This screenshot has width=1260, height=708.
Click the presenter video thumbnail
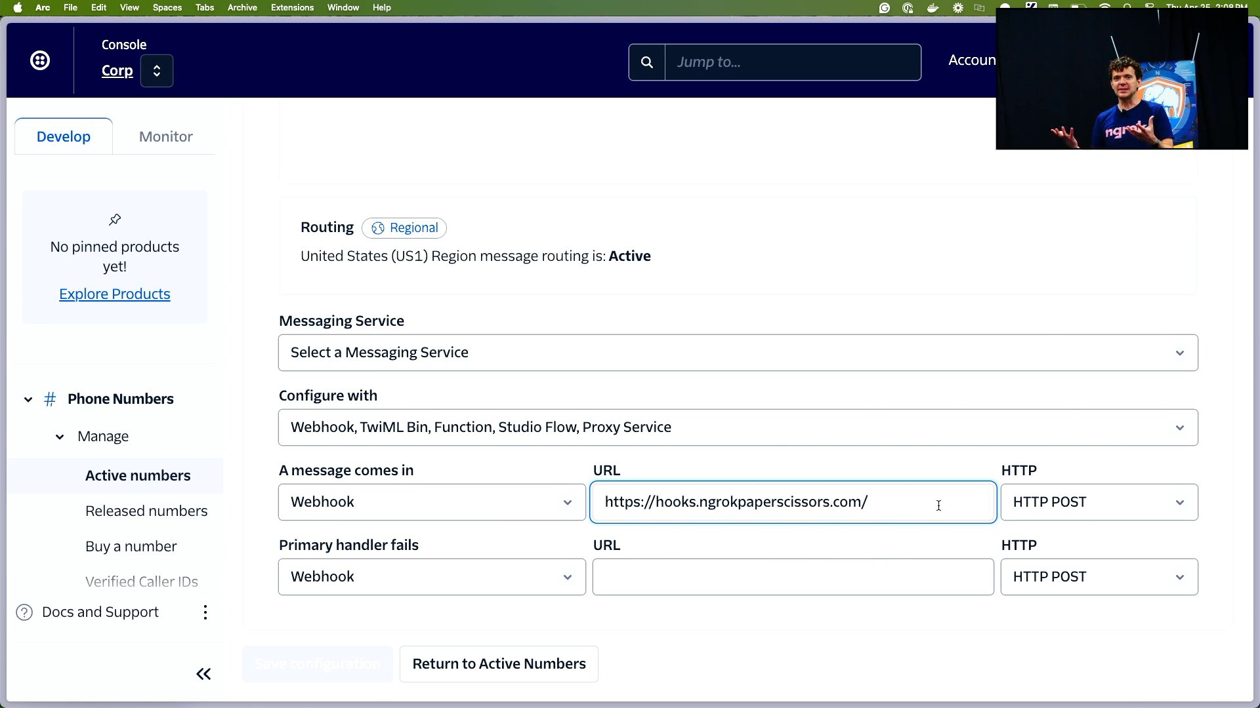point(1122,79)
